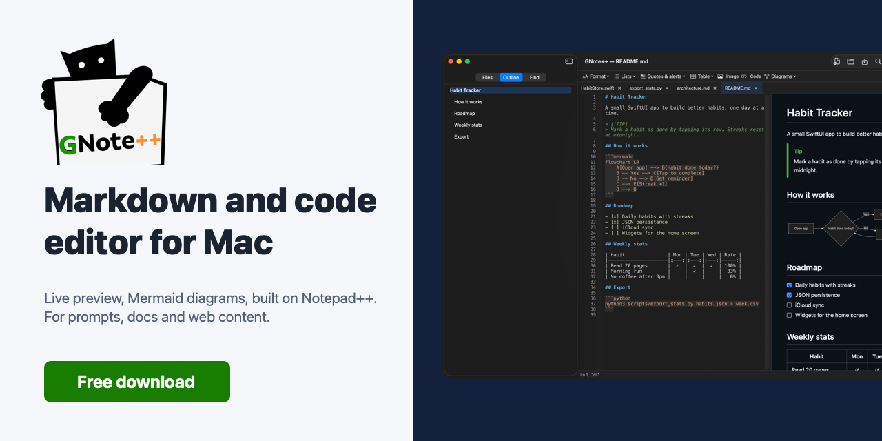The image size is (882, 441).
Task: Select the Outline sidebar tab
Action: (x=511, y=78)
